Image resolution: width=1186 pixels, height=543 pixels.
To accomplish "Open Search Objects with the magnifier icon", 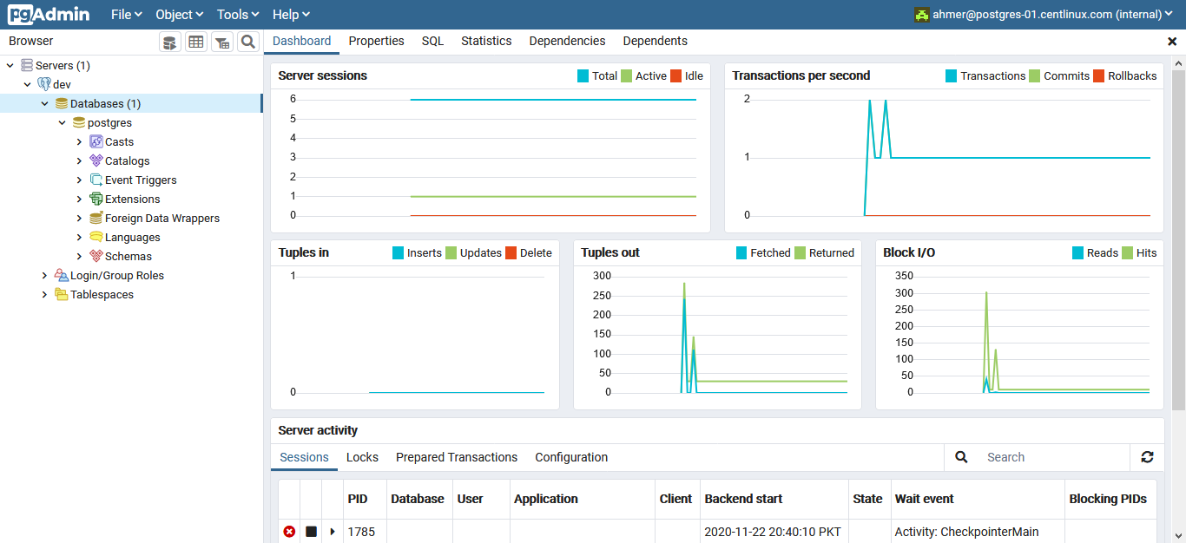I will (247, 41).
